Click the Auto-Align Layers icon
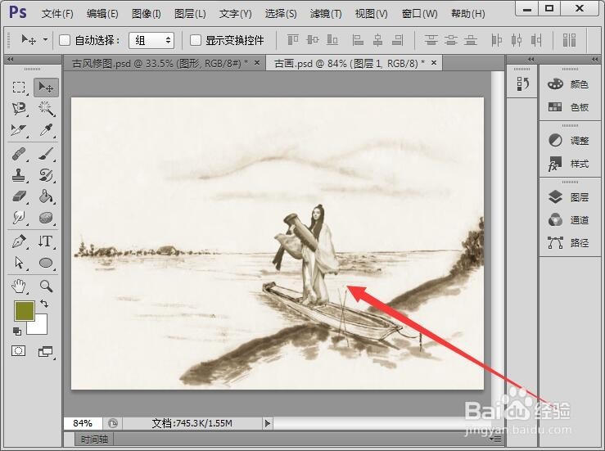The height and width of the screenshot is (451, 605). pos(569,40)
